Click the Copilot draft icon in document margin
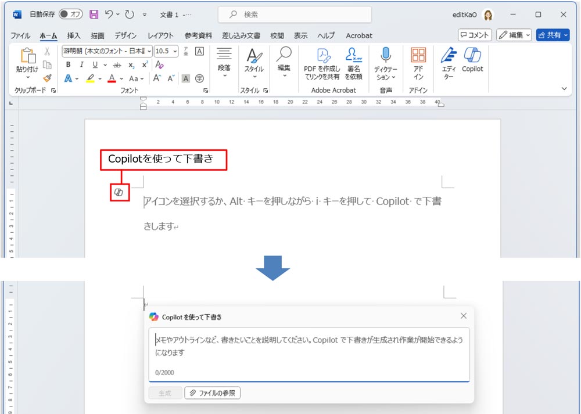This screenshot has height=414, width=581. coord(119,192)
